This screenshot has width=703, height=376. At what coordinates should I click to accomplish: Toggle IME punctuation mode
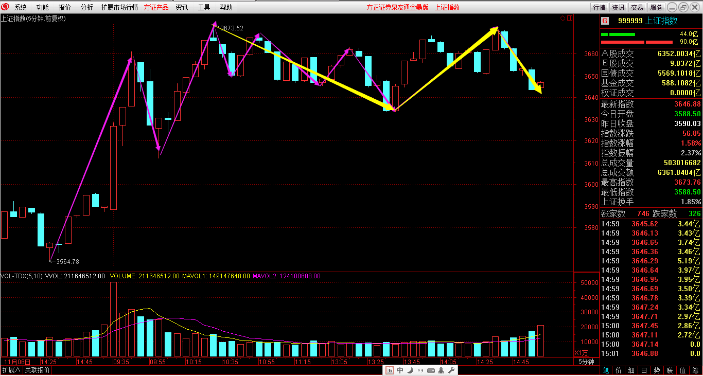click(420, 370)
